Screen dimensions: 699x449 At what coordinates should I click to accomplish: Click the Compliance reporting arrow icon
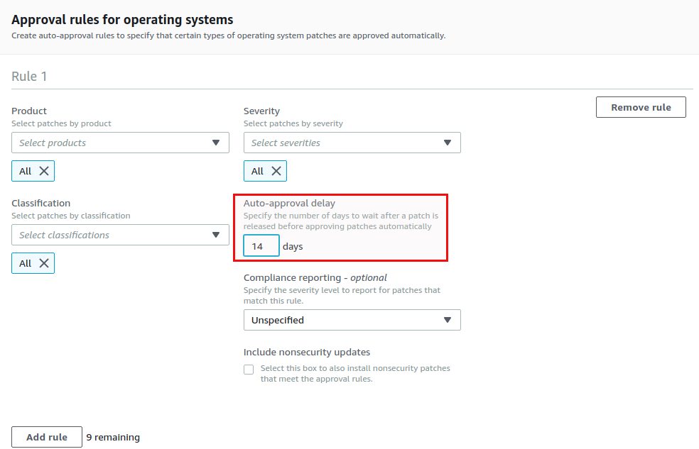tap(448, 320)
